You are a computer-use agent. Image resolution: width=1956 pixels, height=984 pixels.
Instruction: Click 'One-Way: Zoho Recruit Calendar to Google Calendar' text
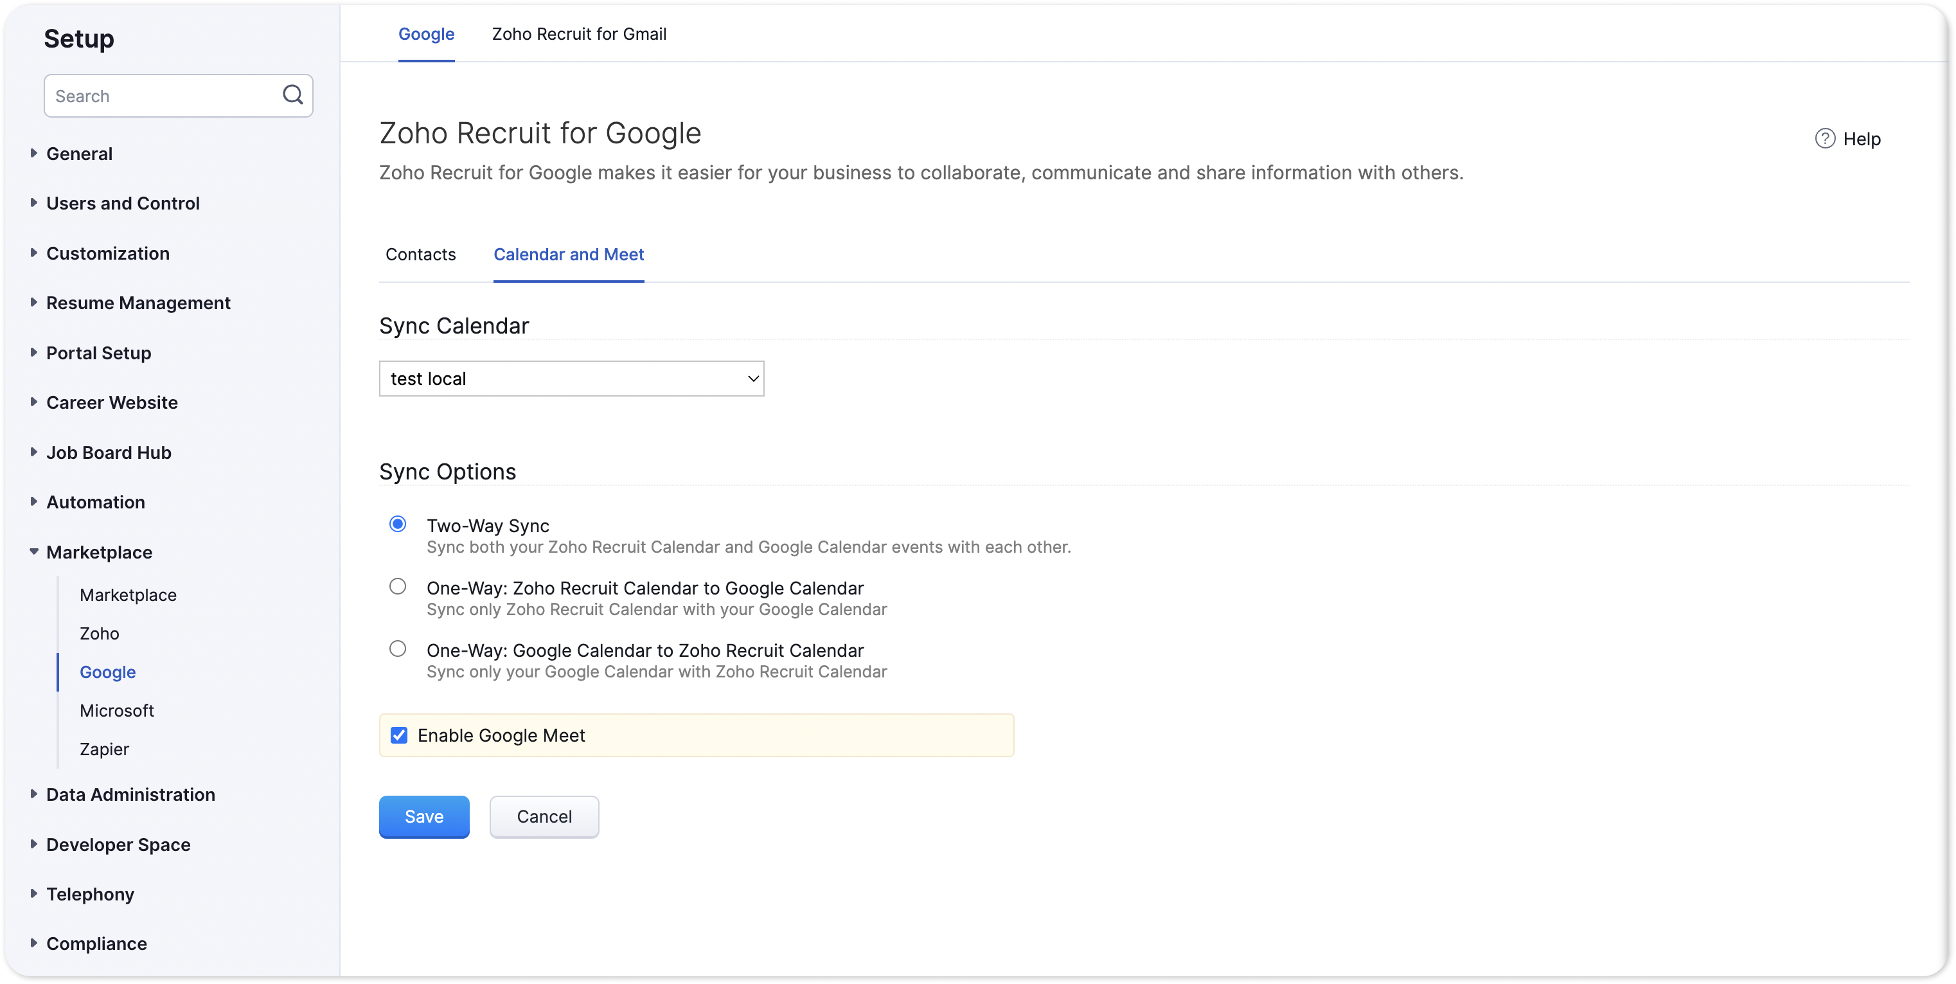tap(645, 587)
